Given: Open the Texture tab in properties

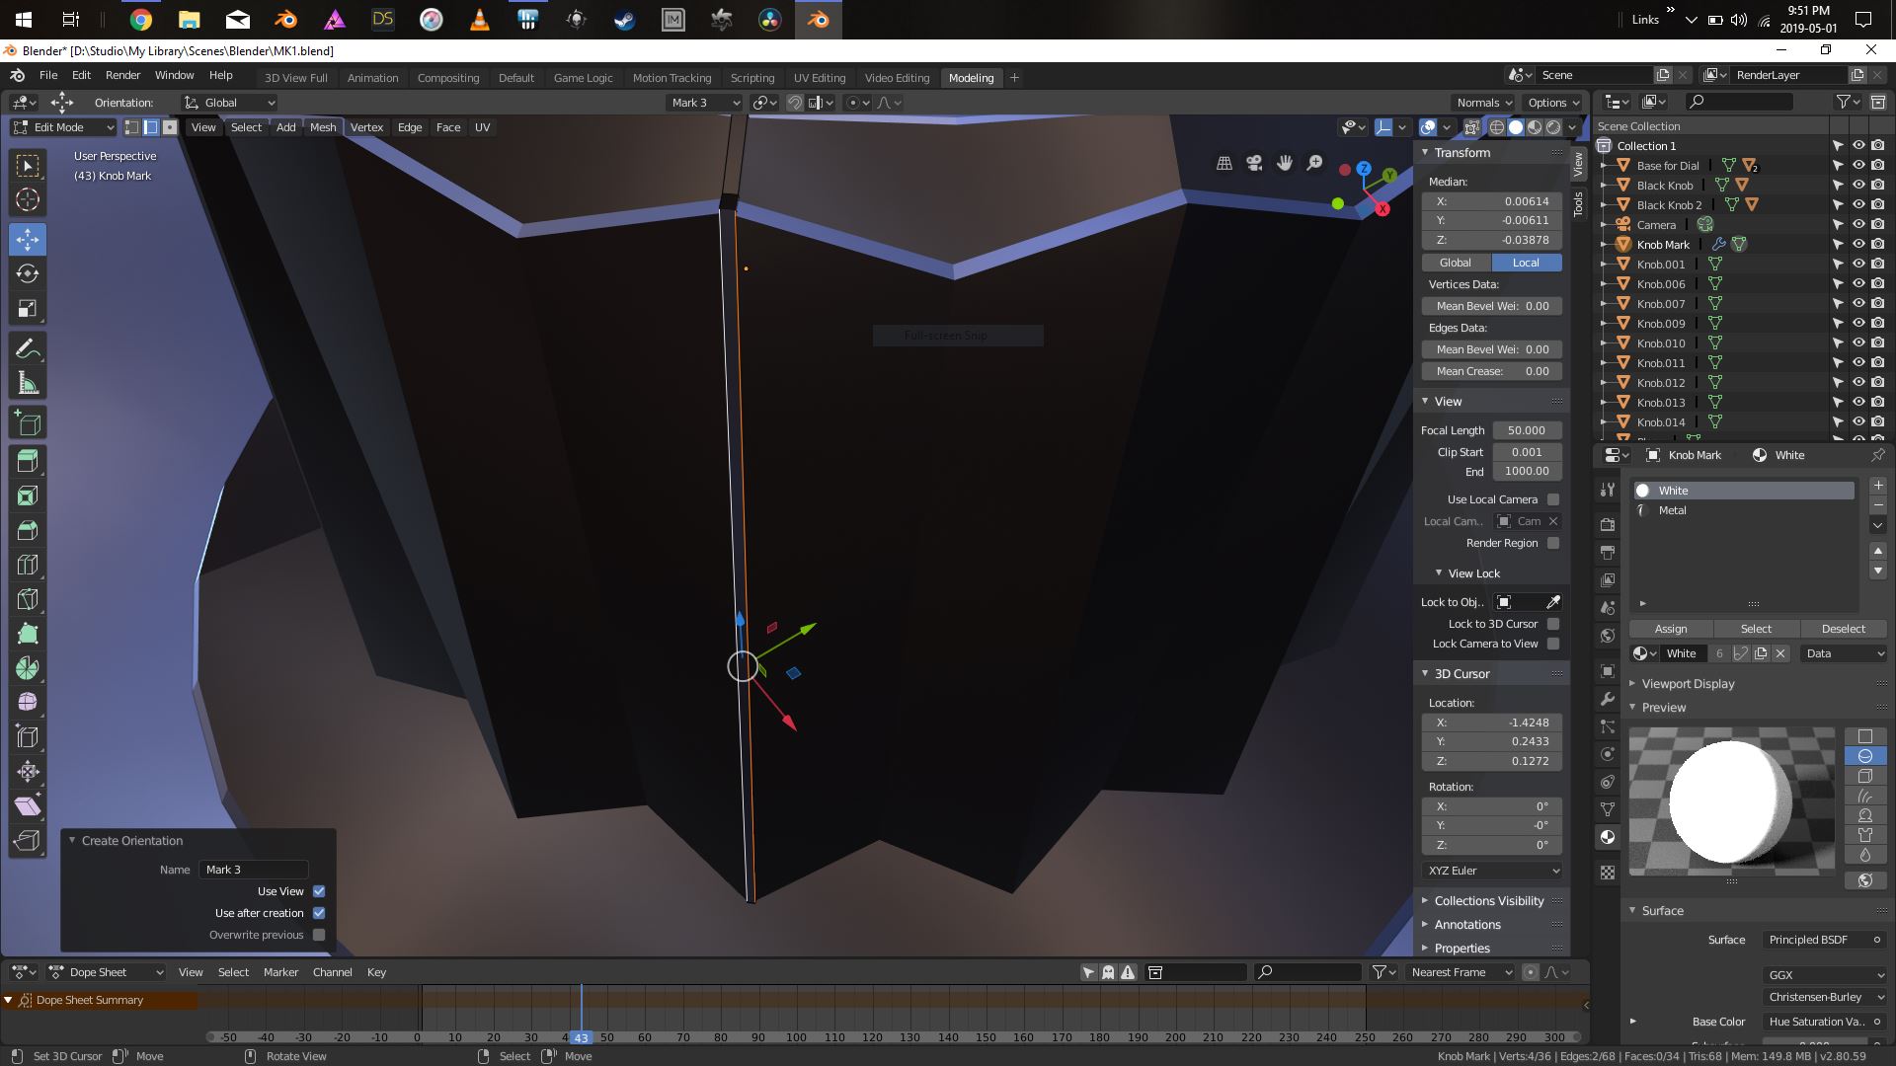Looking at the screenshot, I should point(1608,873).
